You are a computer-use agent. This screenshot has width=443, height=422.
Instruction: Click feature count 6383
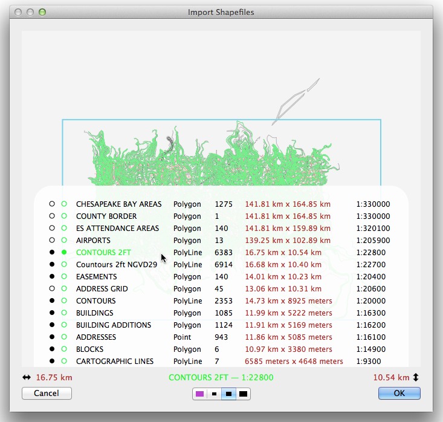tap(224, 252)
